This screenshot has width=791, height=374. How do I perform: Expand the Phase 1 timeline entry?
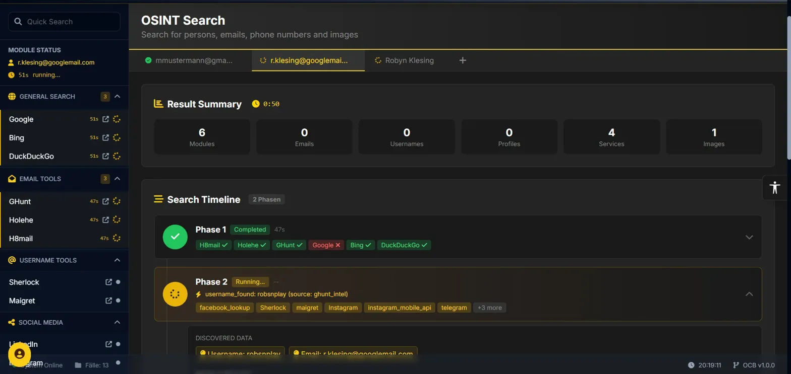tap(749, 237)
